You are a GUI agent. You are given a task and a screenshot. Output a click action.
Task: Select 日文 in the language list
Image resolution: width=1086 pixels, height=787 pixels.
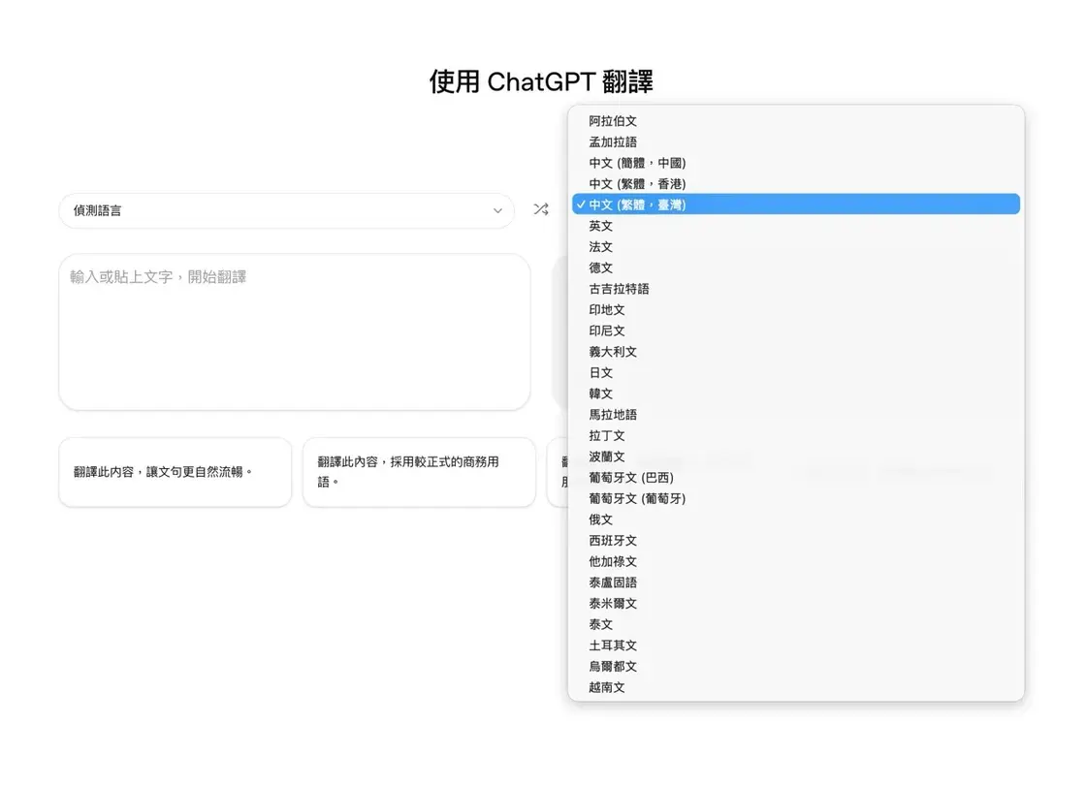796,372
